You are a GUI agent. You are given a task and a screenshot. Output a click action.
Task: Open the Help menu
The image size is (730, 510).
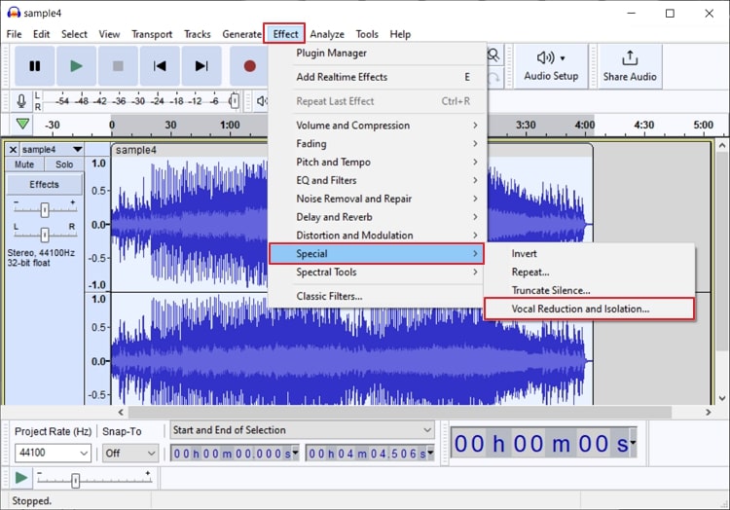coord(400,34)
